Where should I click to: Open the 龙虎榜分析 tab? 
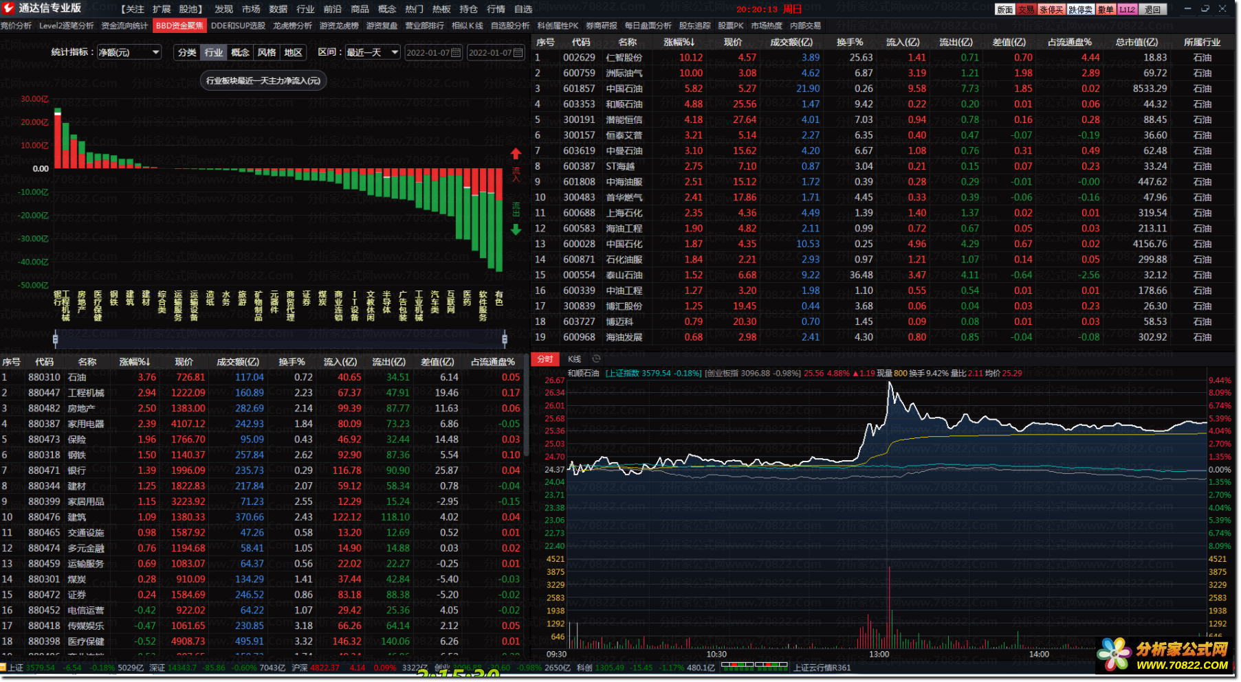coord(292,25)
